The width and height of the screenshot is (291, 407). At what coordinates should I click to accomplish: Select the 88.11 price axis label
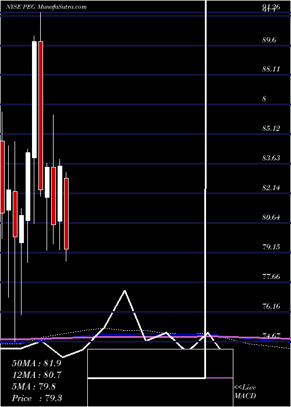(271, 69)
